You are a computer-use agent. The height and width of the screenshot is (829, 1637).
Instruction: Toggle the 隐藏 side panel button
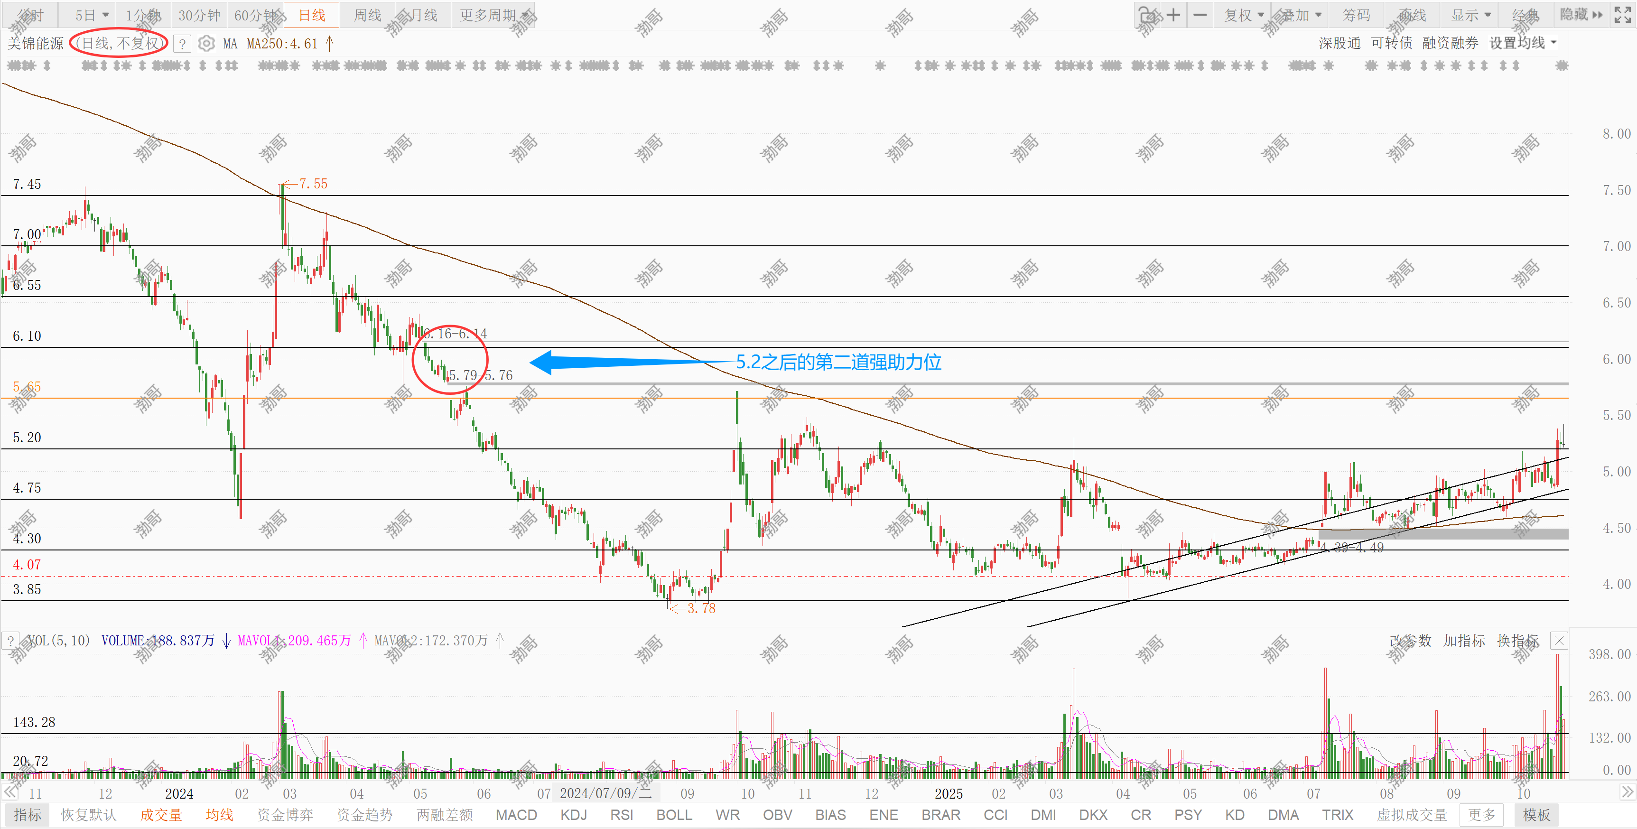[1581, 15]
